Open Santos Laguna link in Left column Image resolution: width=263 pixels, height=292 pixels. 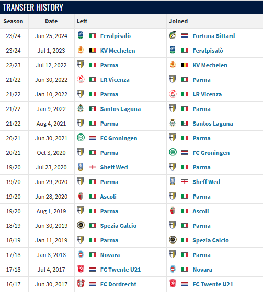(x=120, y=109)
